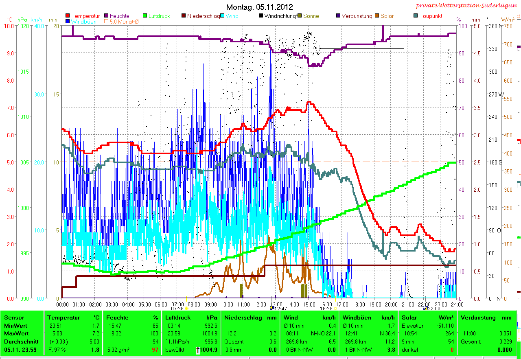Click the Luftdruck column header in table

point(176,317)
